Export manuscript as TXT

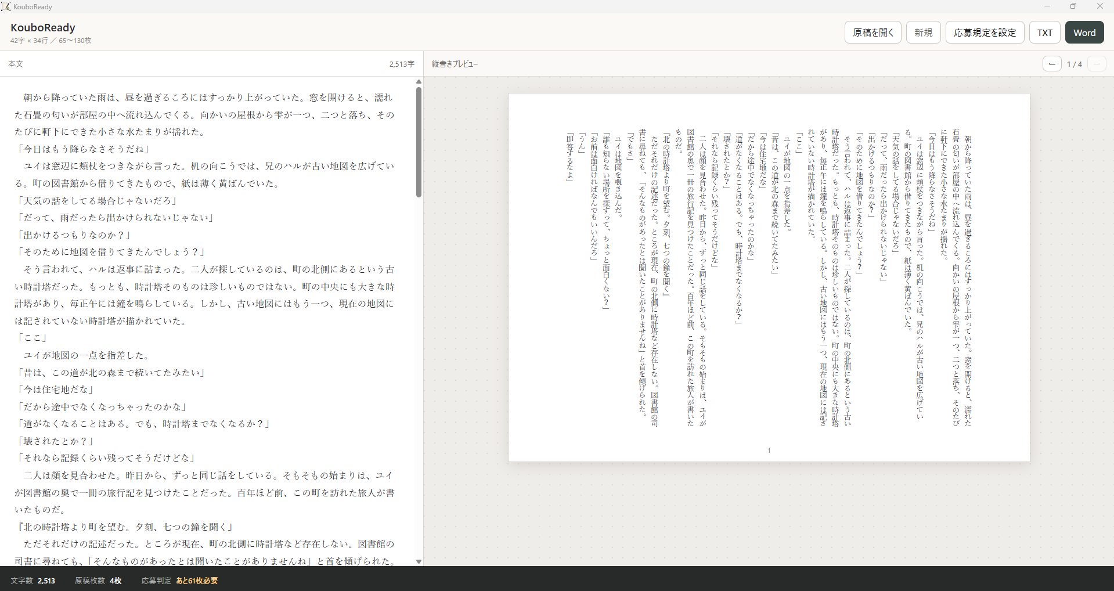[x=1045, y=33]
